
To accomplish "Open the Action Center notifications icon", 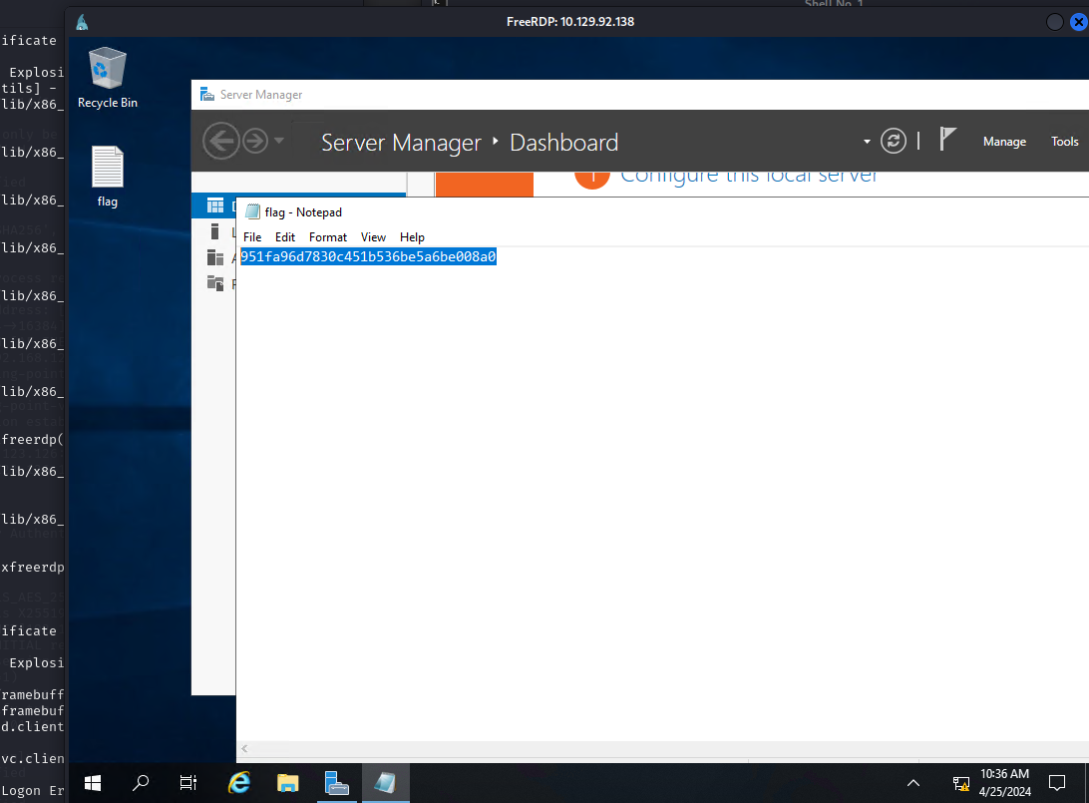I will [x=1057, y=784].
